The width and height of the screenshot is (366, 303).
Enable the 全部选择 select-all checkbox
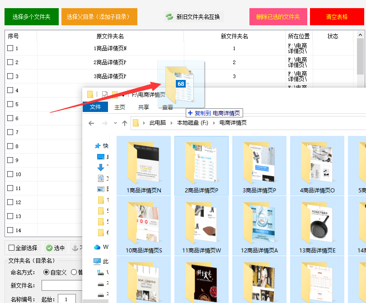tap(11, 248)
